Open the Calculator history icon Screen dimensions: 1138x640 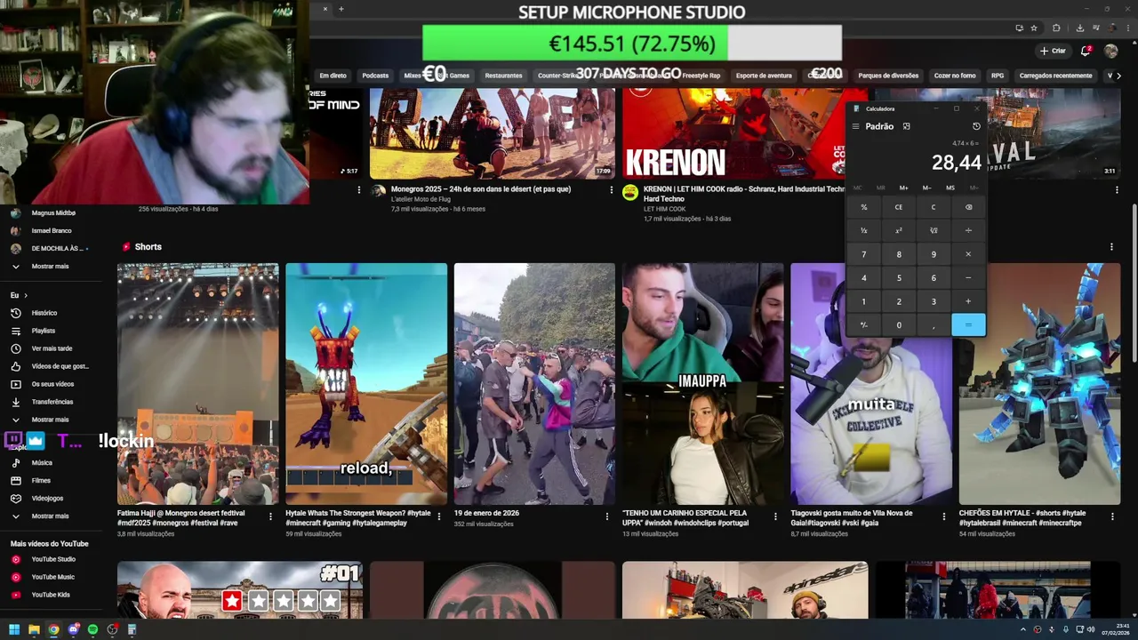[x=976, y=126]
